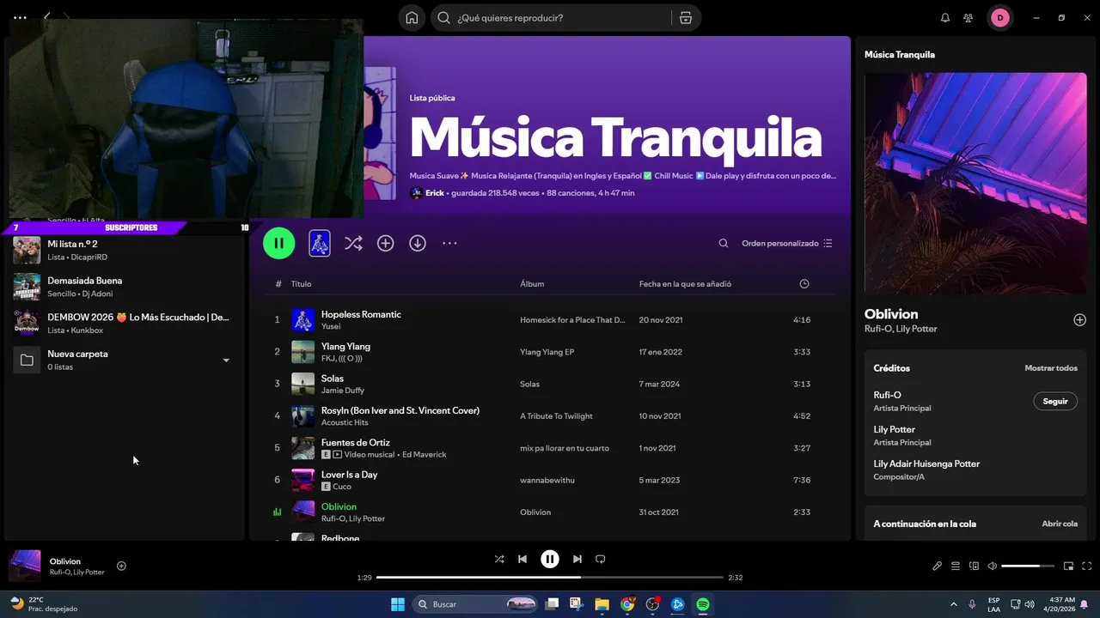The height and width of the screenshot is (618, 1100).
Task: Click the Oblivion track cover in list
Action: [302, 512]
